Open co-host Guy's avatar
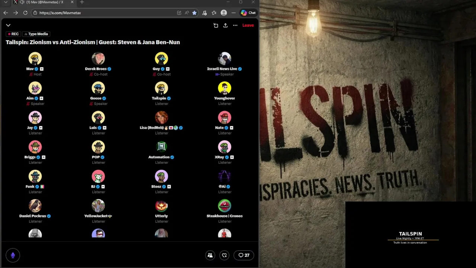The image size is (476, 268). pos(161,59)
